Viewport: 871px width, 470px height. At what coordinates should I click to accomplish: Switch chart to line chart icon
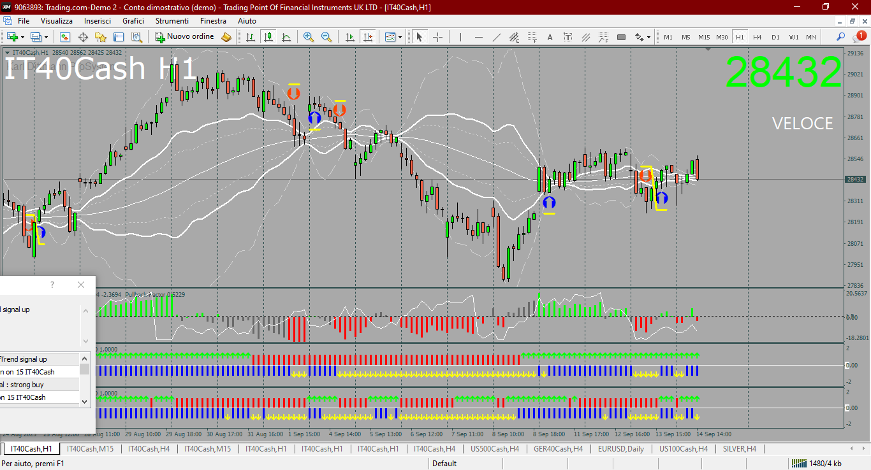click(x=287, y=37)
